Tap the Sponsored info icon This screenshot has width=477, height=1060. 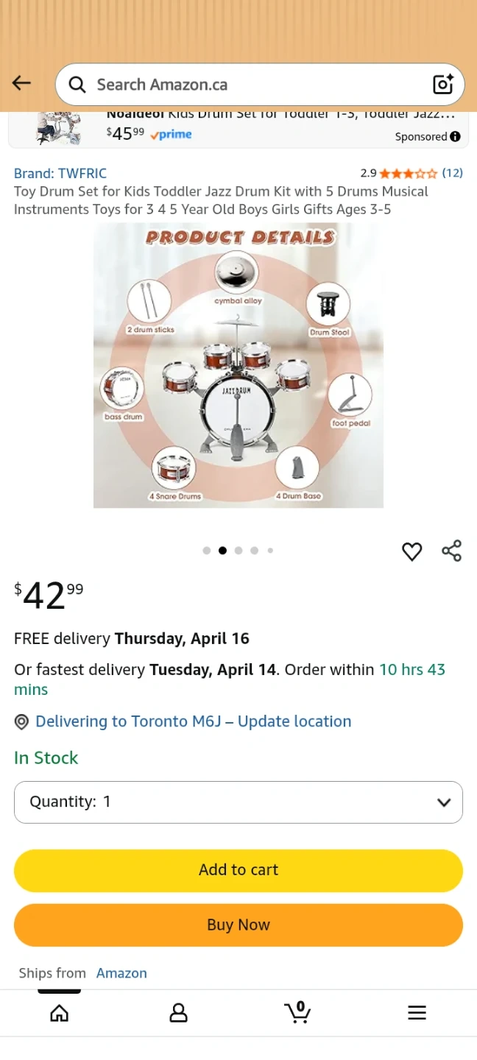click(x=455, y=136)
